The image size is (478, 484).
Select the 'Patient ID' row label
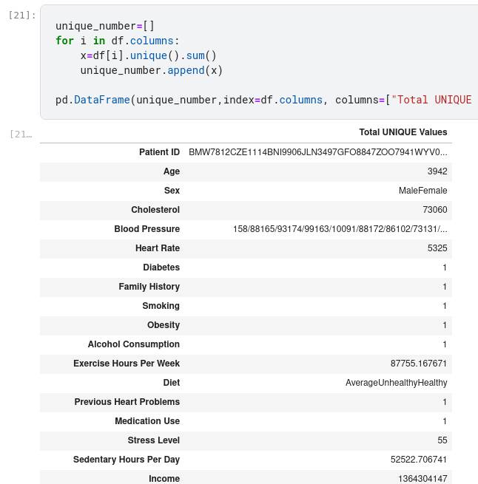(159, 152)
